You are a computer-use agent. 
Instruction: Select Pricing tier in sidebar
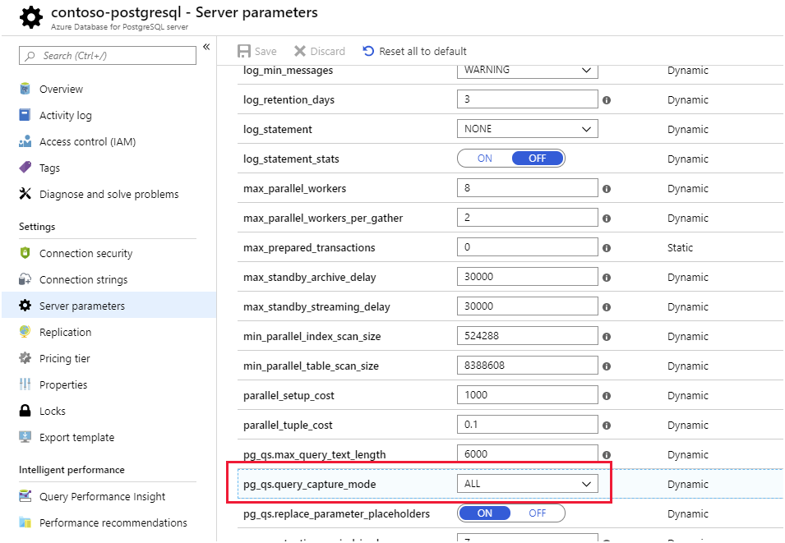pos(64,358)
